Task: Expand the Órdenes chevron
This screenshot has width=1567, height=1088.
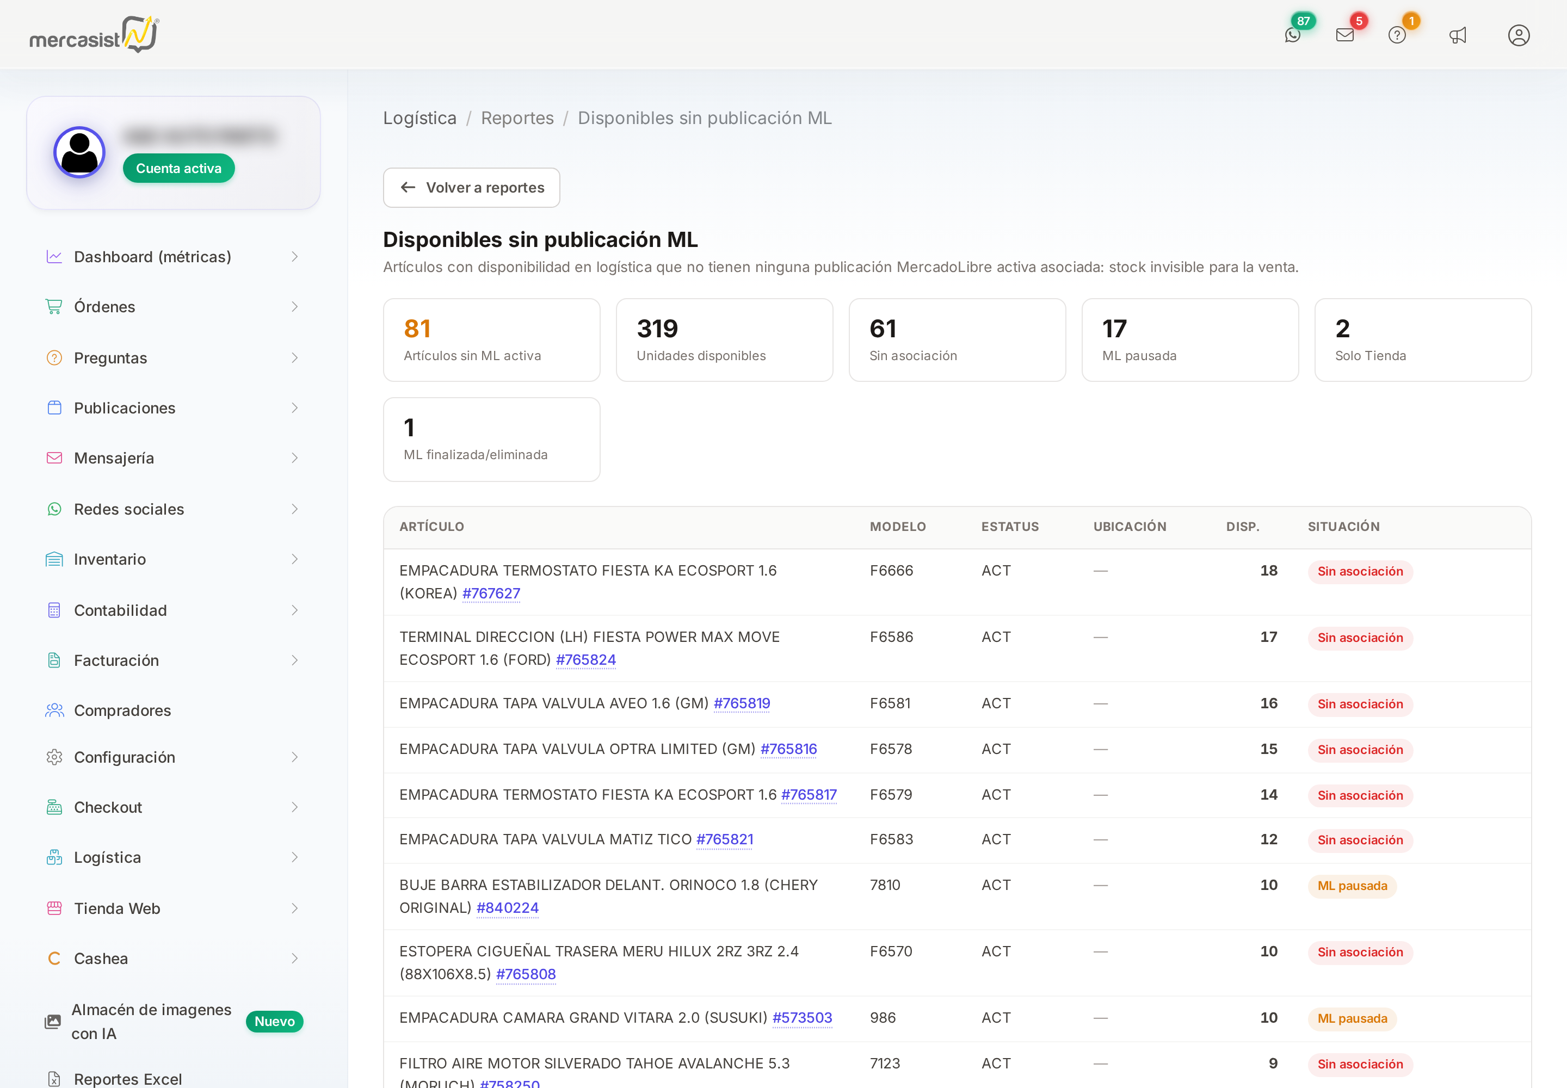Action: pos(294,307)
